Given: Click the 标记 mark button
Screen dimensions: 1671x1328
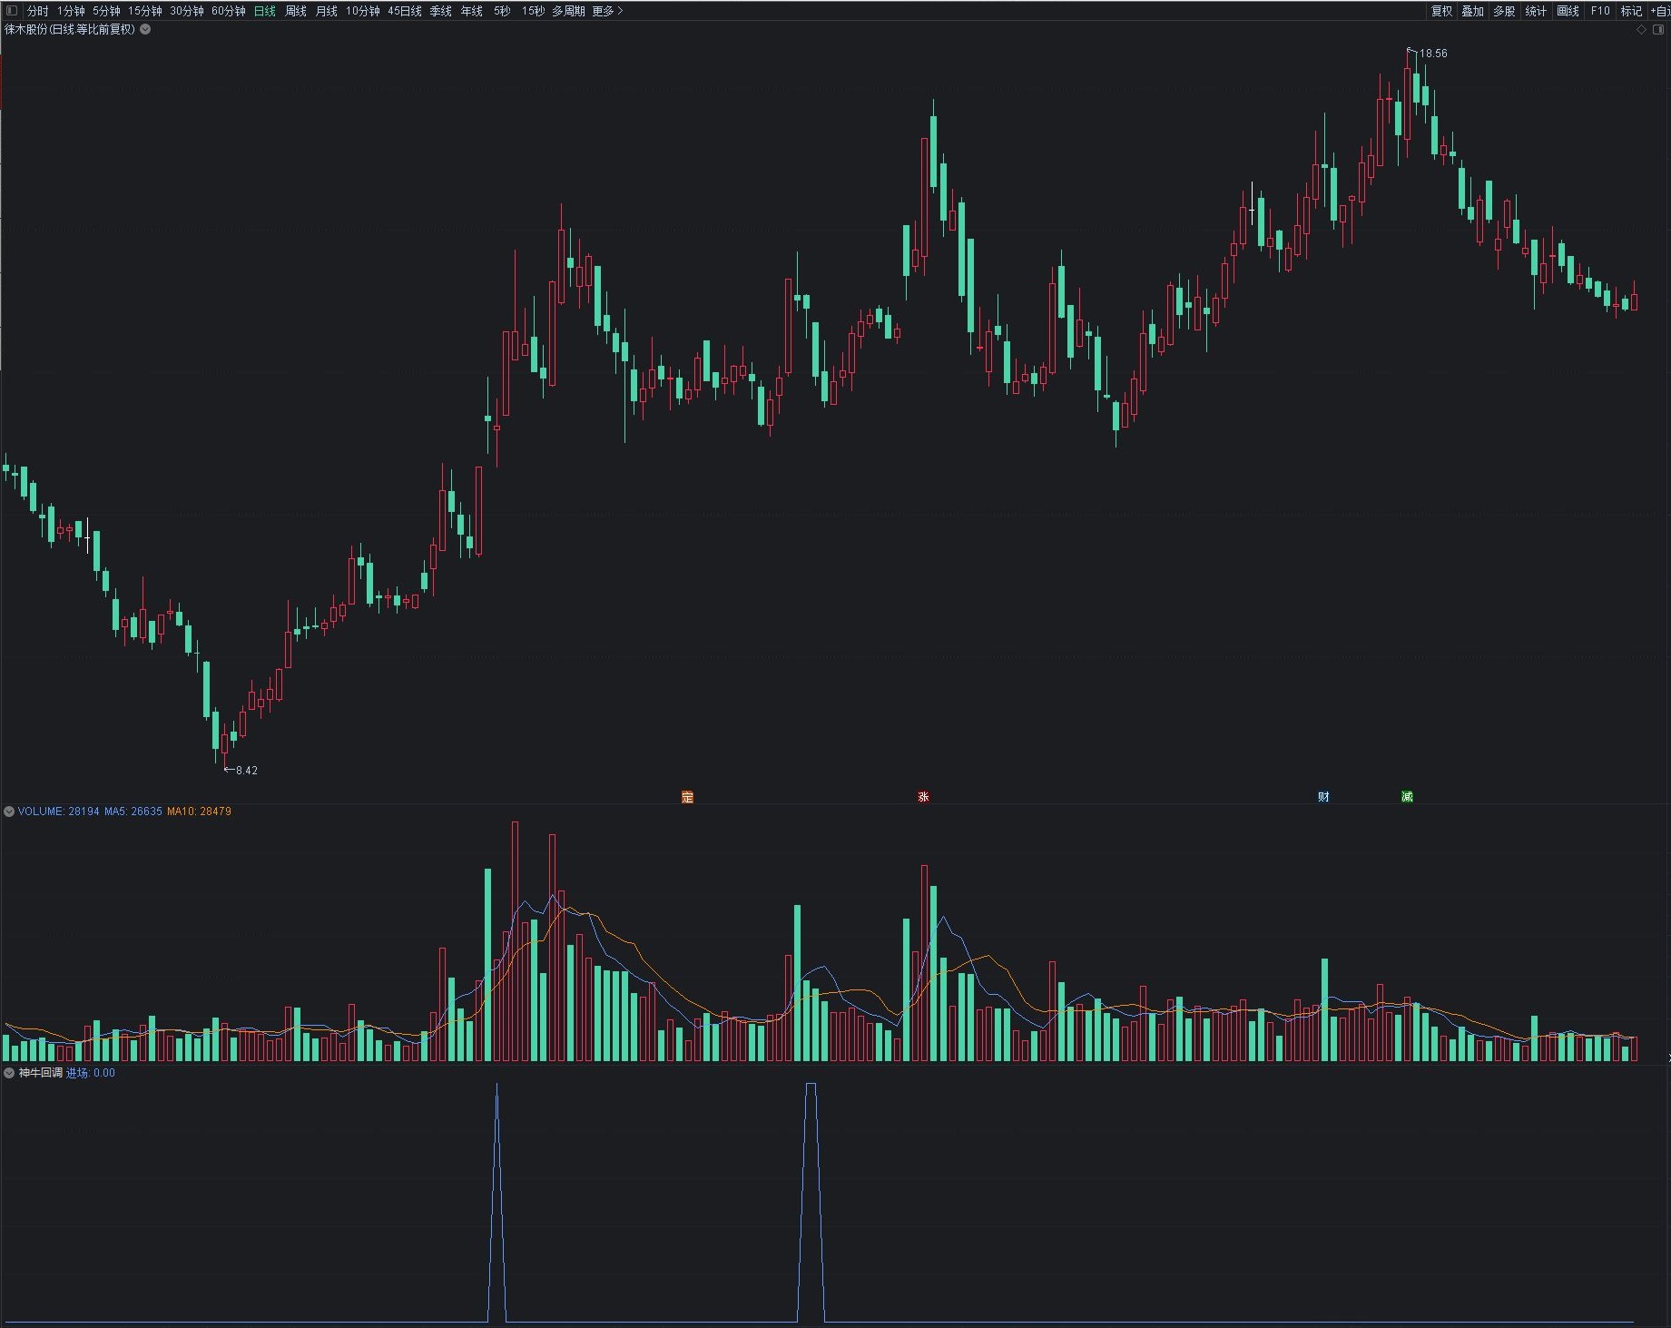Looking at the screenshot, I should coord(1632,11).
